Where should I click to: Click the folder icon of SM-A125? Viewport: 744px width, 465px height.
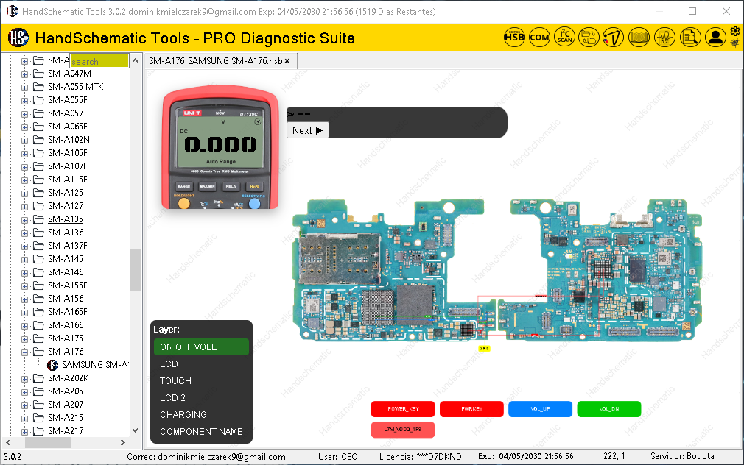coord(38,193)
